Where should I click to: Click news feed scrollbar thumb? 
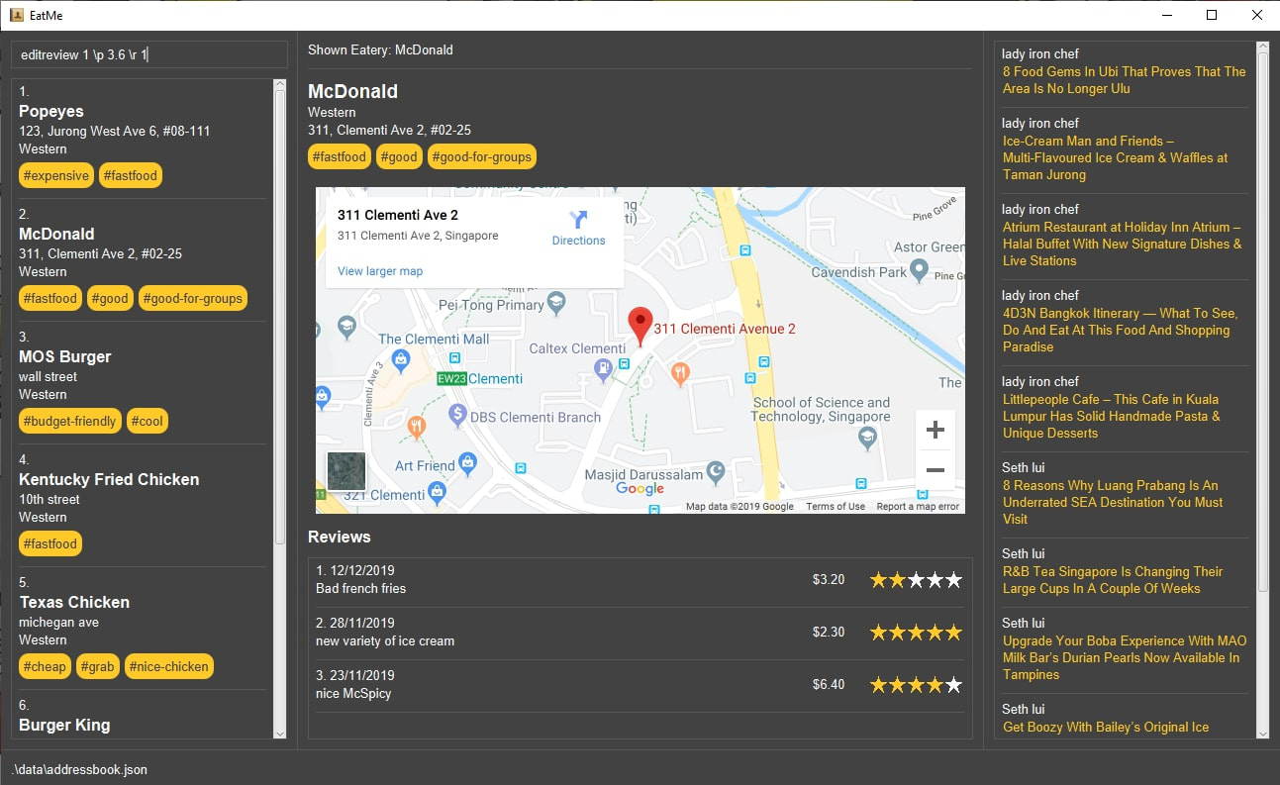point(1262,322)
